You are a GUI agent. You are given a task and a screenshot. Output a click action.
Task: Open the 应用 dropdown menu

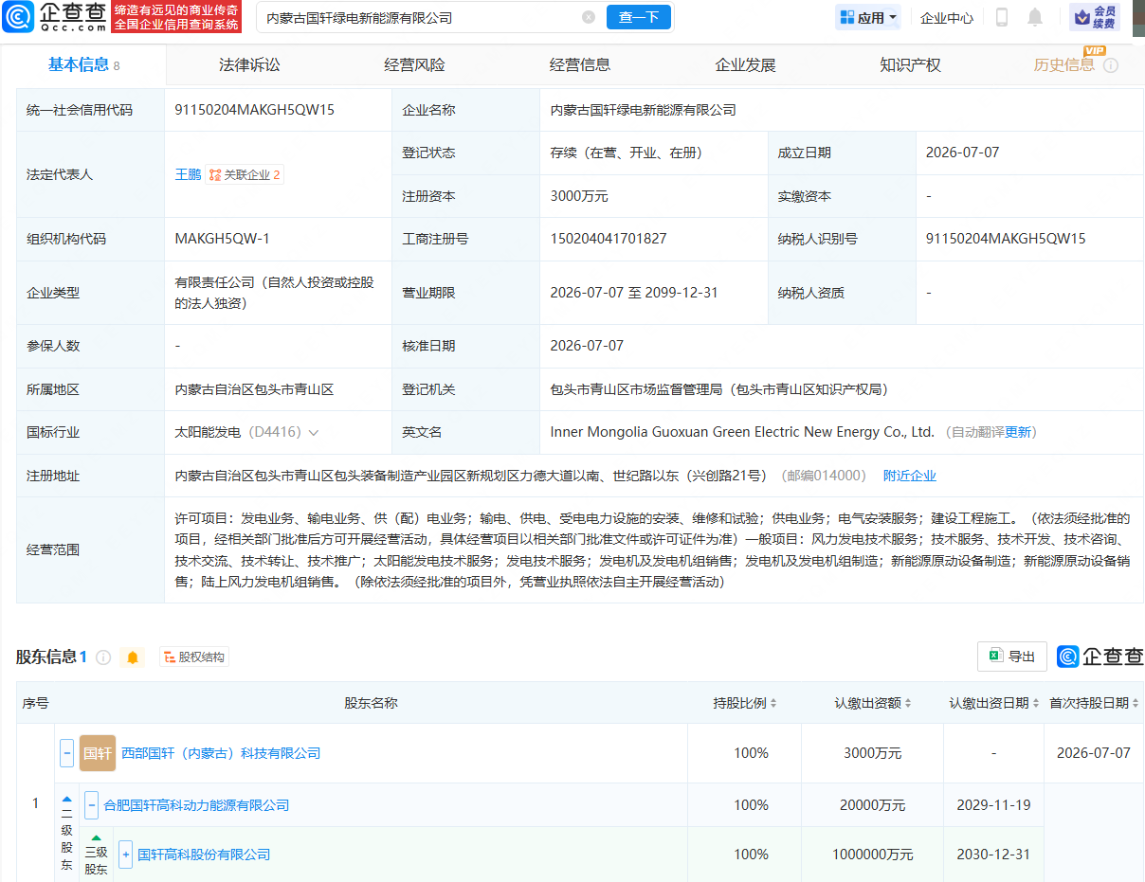tap(867, 17)
